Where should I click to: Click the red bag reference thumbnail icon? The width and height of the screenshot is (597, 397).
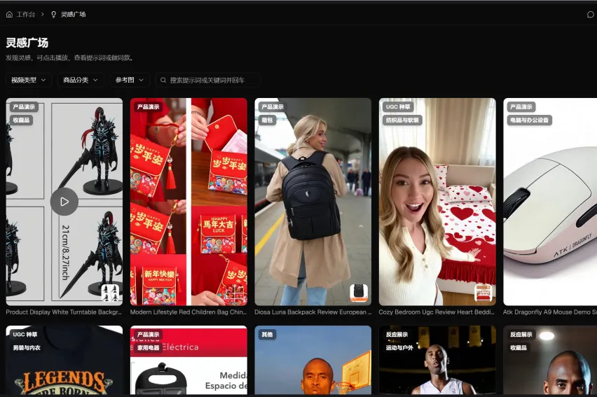click(x=235, y=293)
